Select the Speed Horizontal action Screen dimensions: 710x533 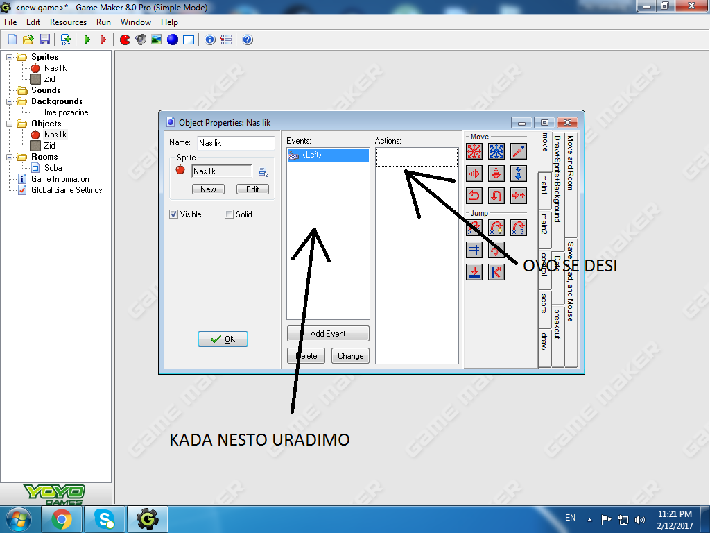coord(474,174)
